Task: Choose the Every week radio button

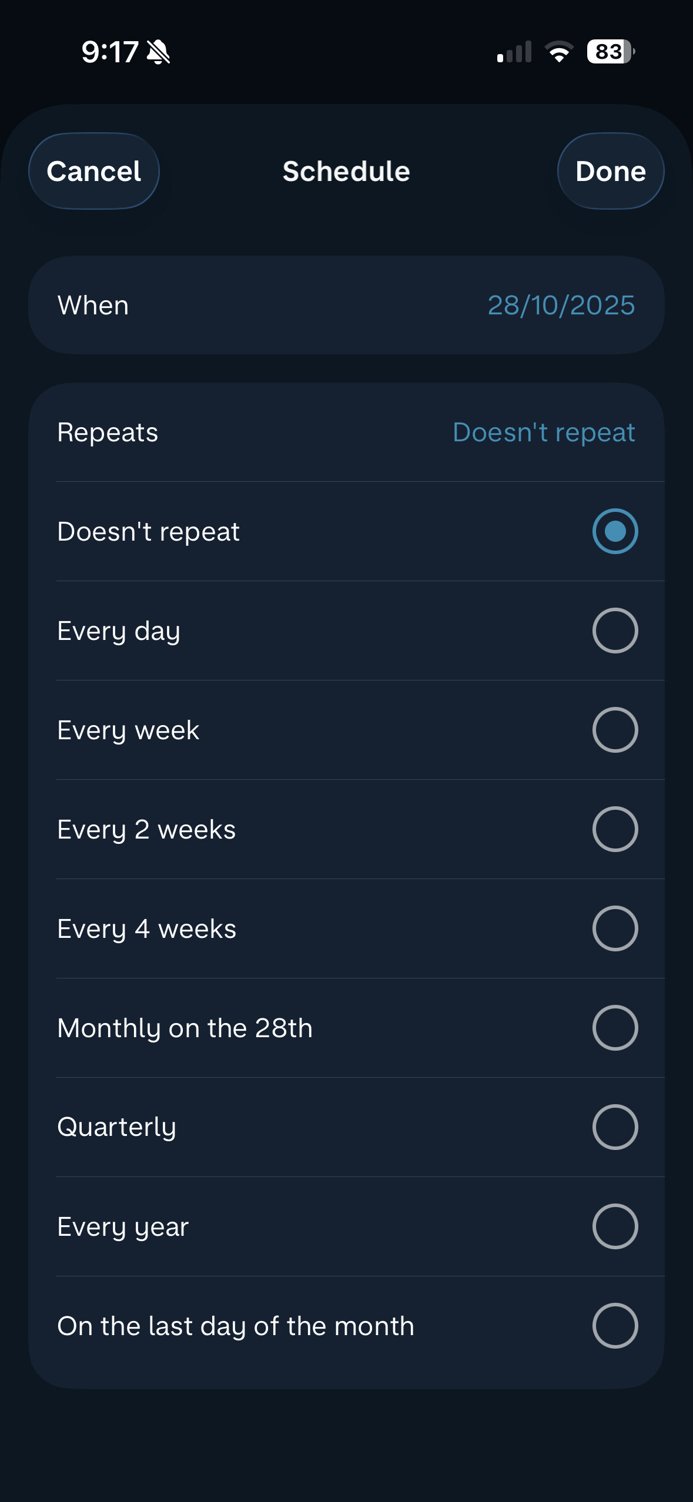Action: [615, 730]
